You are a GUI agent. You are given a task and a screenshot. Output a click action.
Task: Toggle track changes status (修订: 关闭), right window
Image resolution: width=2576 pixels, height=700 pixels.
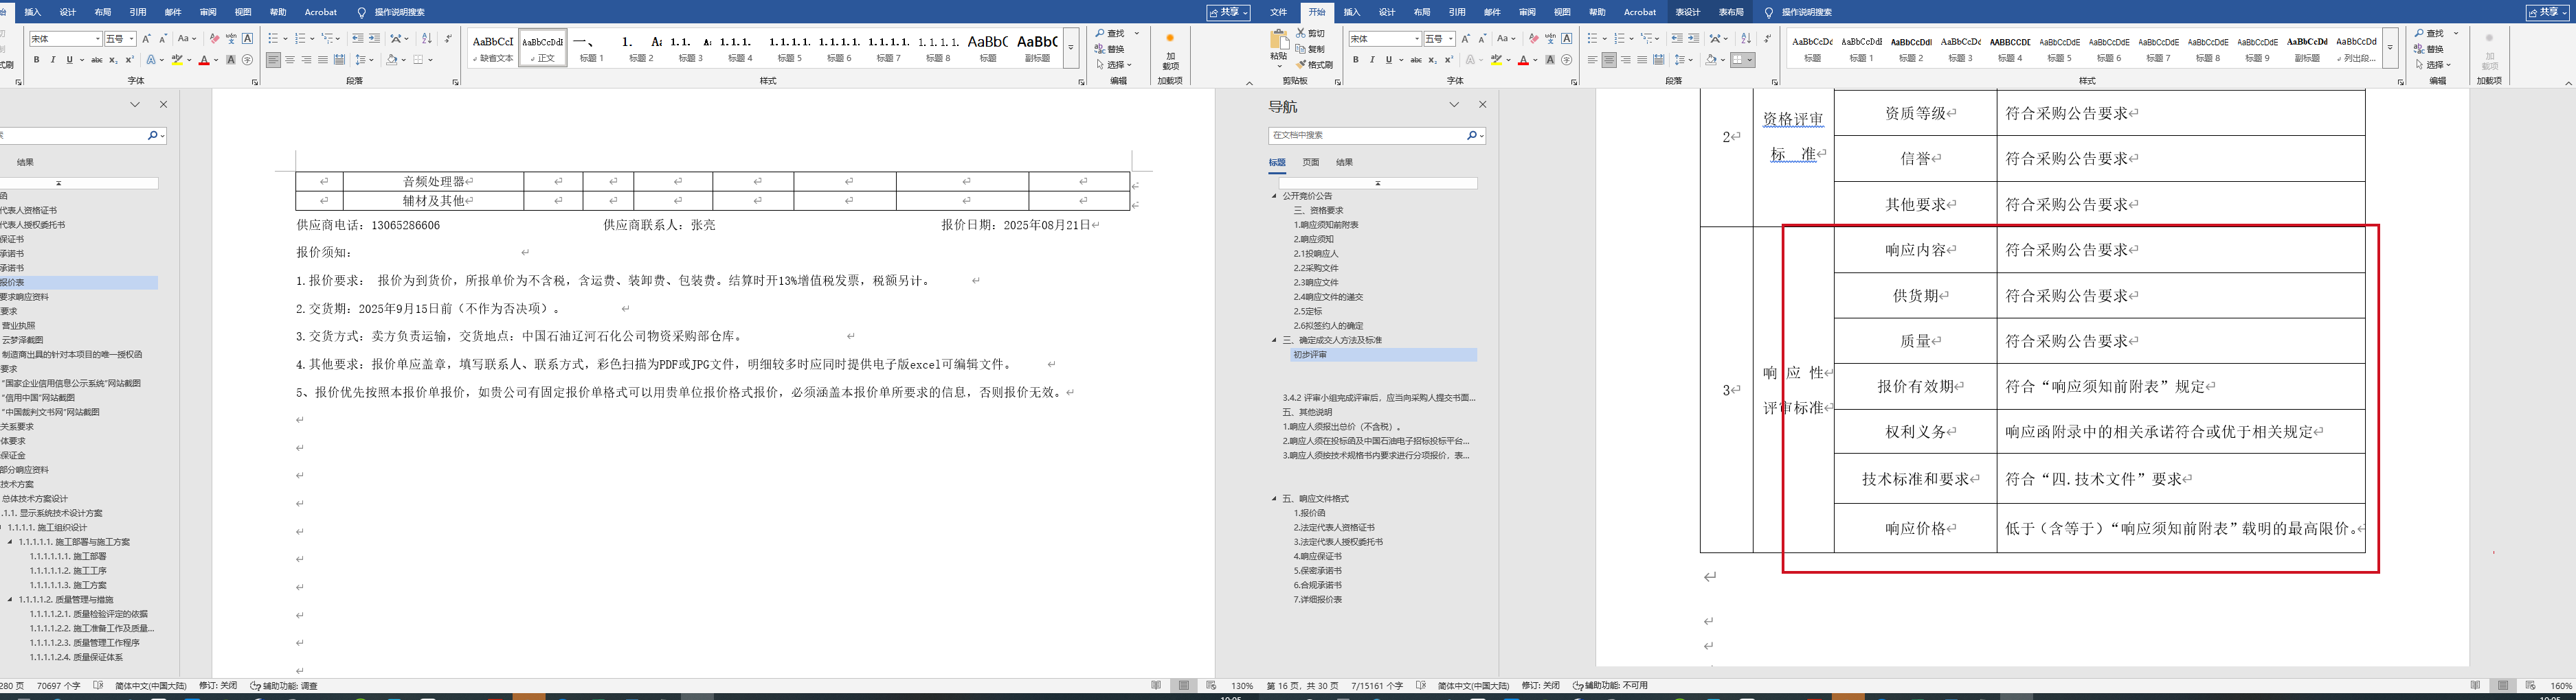coord(1541,686)
